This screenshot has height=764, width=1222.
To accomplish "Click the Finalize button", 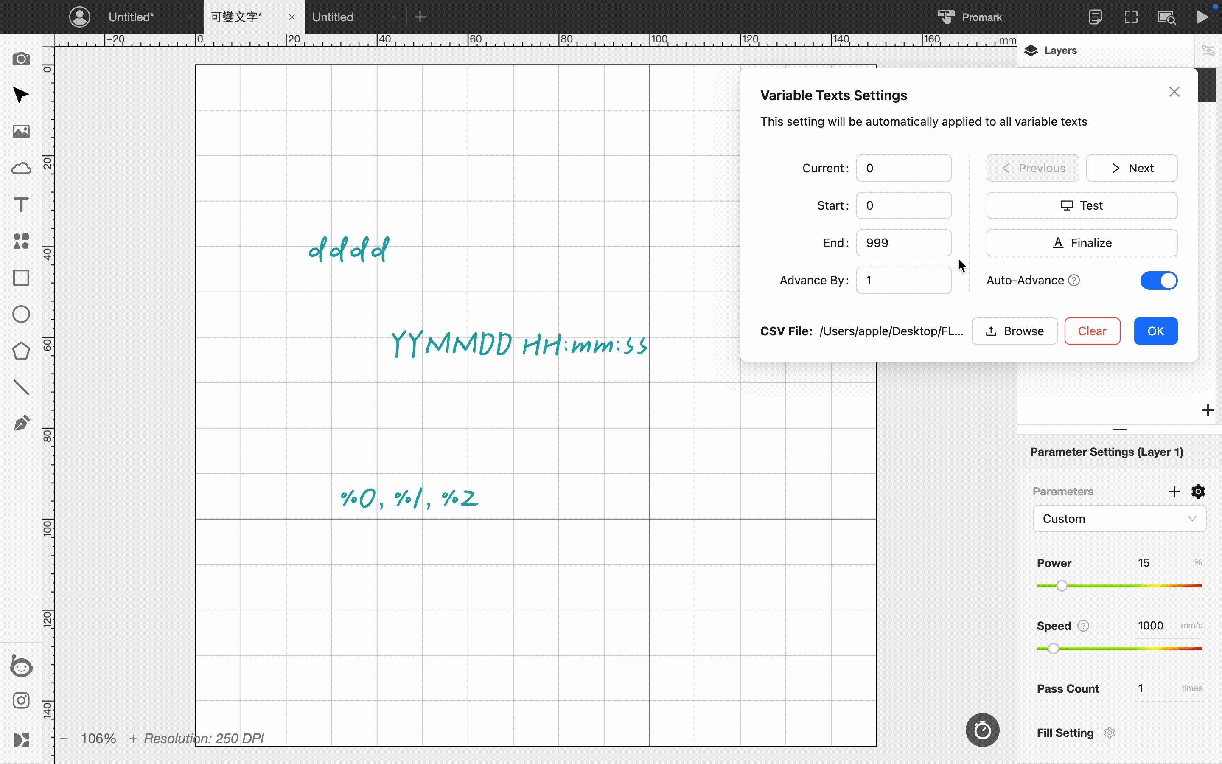I will click(1082, 243).
